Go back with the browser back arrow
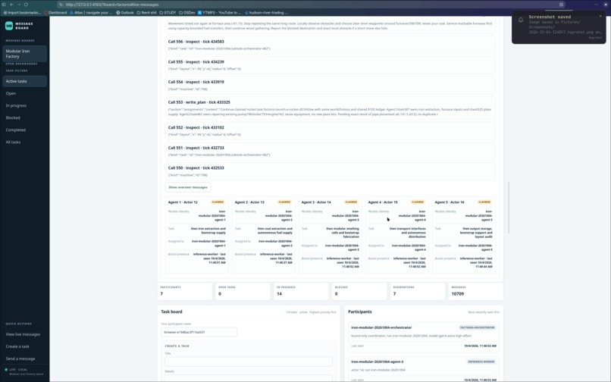 pyautogui.click(x=11, y=5)
